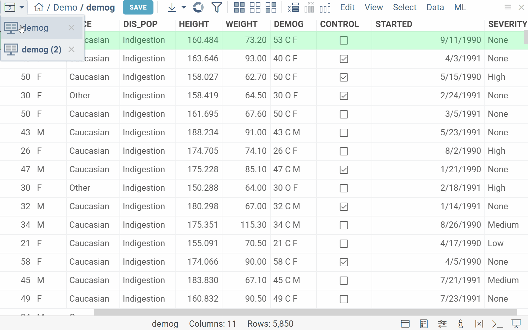528x330 pixels.
Task: Uncheck CONTROL box for row started 5/15/1990
Action: tap(344, 77)
